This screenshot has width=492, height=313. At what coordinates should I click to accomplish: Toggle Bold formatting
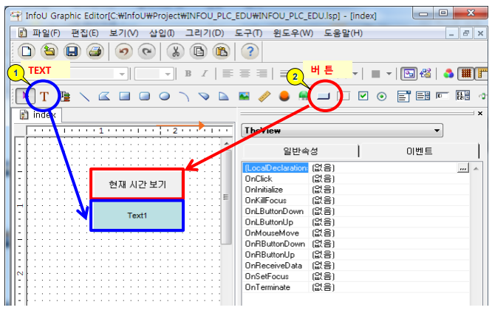pos(188,73)
